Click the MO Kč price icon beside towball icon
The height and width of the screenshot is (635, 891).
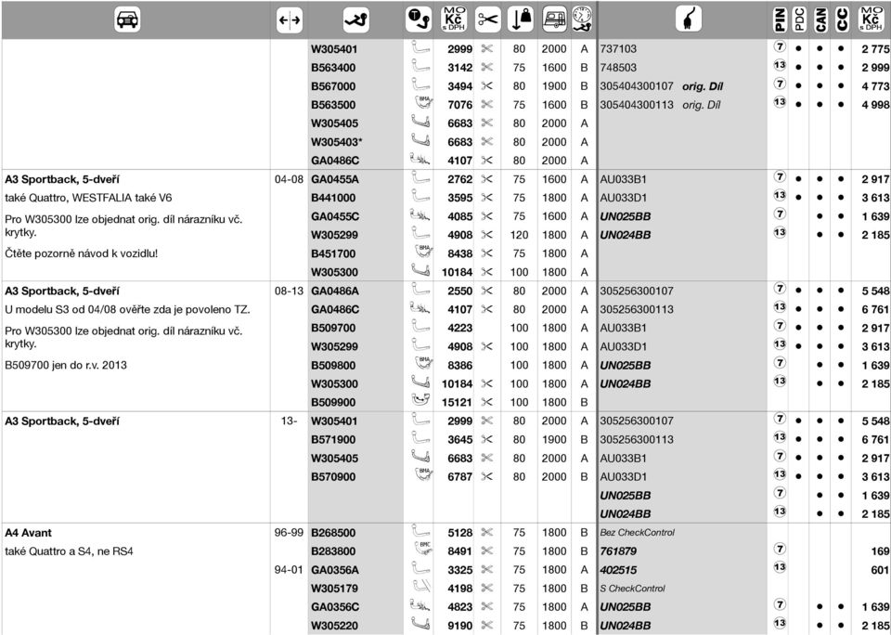pyautogui.click(x=454, y=19)
